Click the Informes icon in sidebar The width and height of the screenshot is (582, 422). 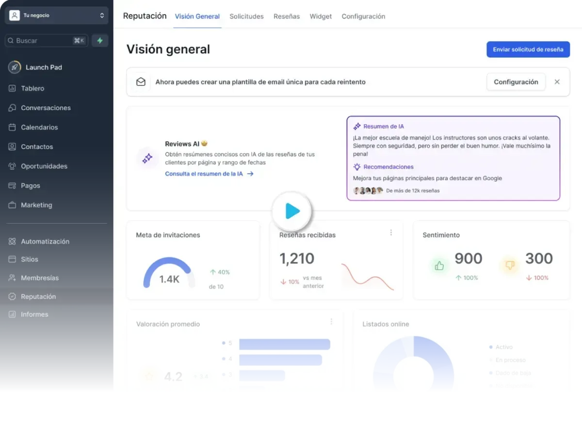point(12,314)
